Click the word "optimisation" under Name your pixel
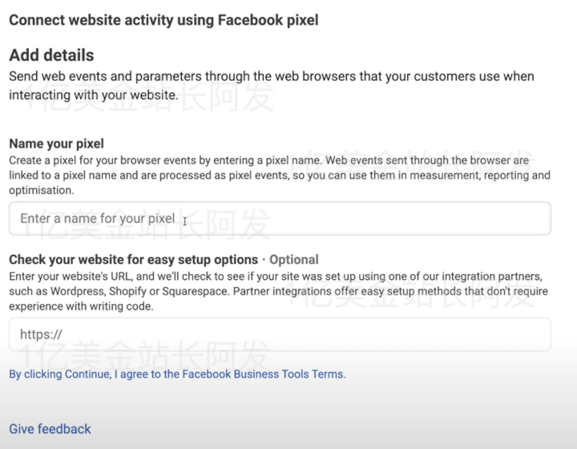The image size is (577, 449). click(x=42, y=190)
